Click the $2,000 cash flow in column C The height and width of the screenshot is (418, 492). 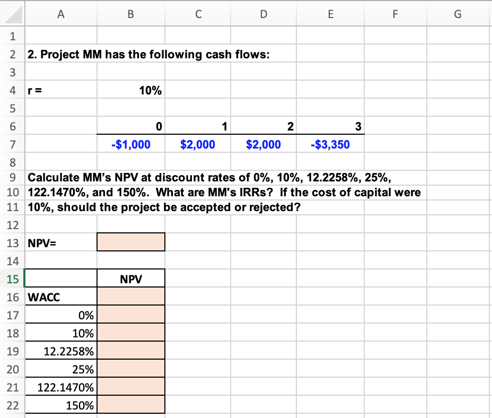pos(198,144)
